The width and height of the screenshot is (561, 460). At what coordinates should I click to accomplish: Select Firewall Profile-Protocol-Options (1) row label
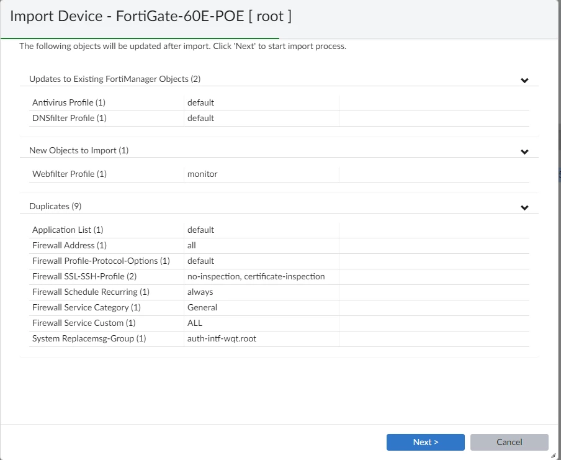coord(101,261)
